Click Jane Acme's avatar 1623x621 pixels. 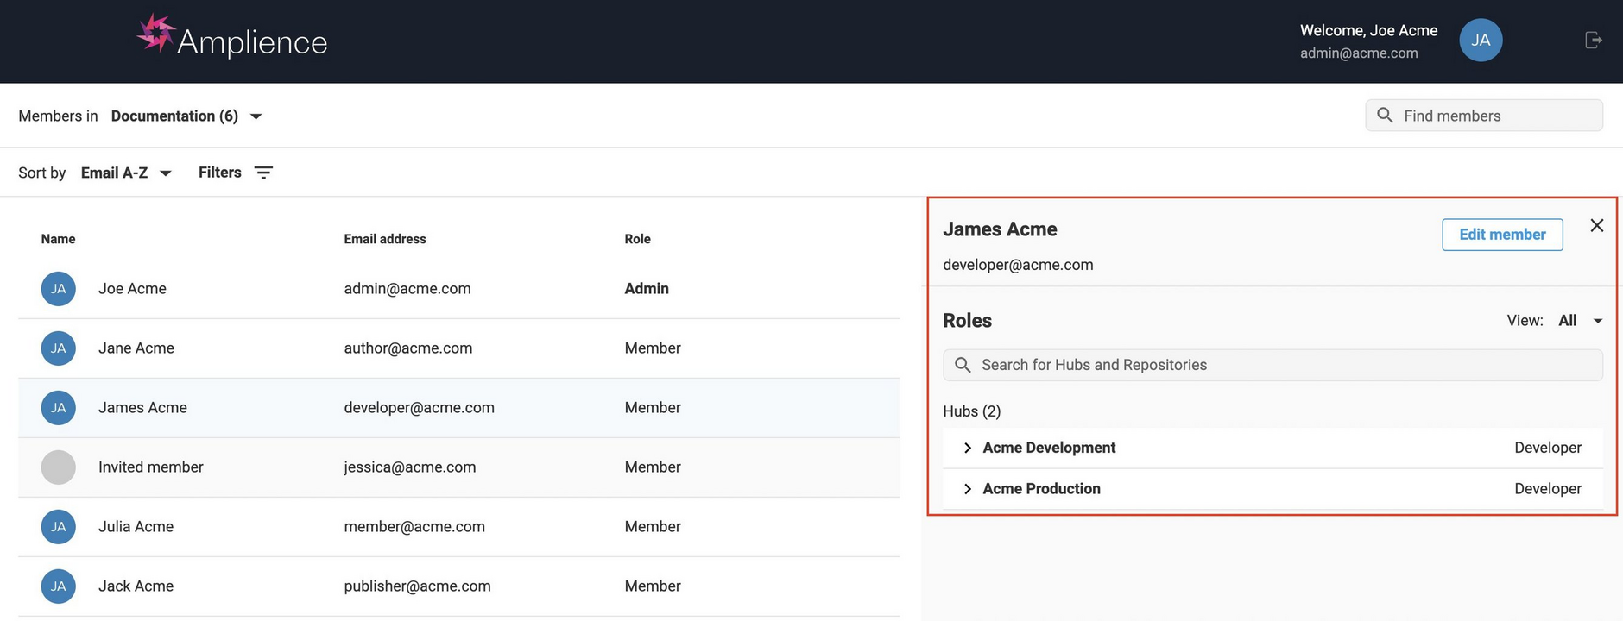tap(59, 348)
